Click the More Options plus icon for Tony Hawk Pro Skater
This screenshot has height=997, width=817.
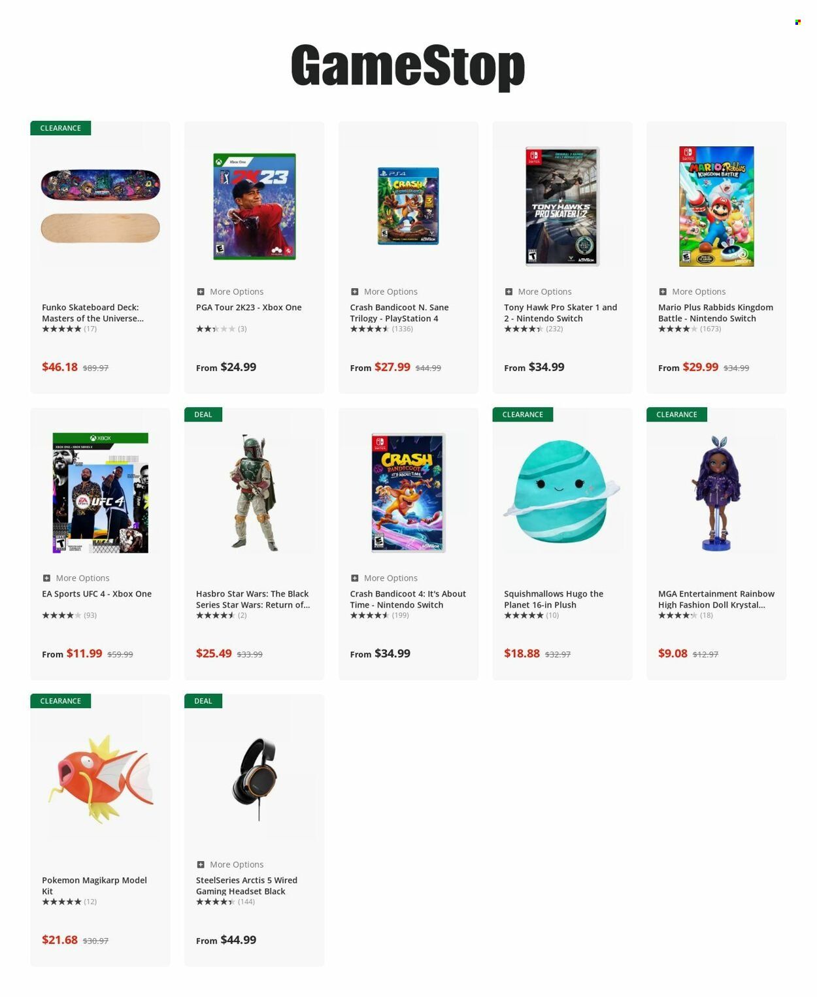tap(509, 291)
